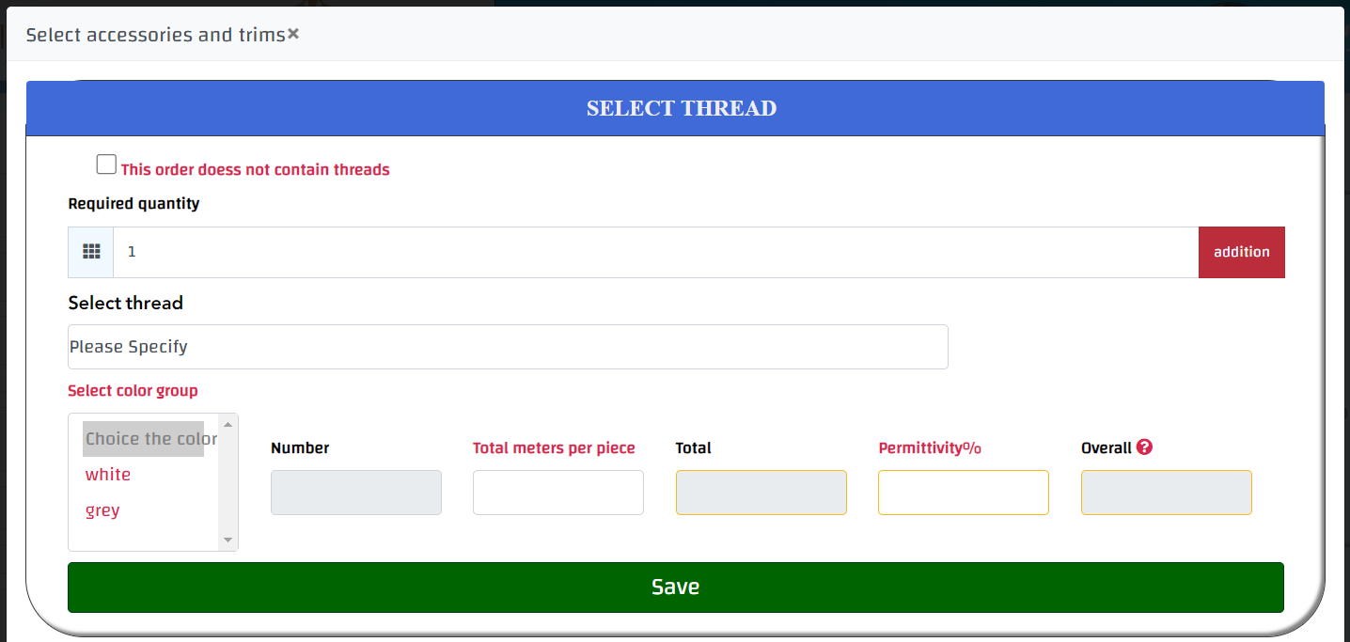Click the red question mark help icon
1350x642 pixels.
1144,447
